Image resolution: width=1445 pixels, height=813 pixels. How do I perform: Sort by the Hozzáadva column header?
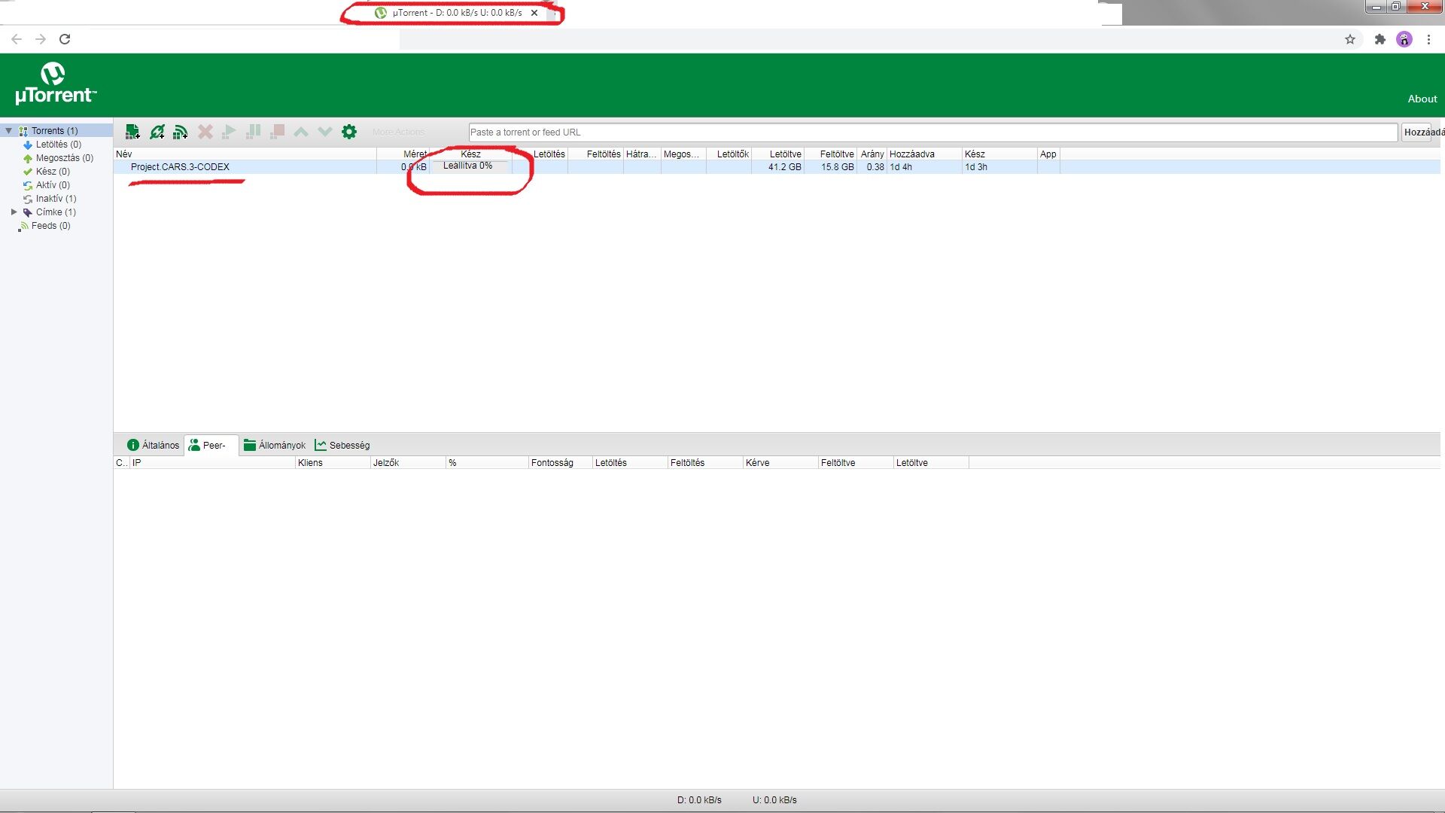point(924,154)
